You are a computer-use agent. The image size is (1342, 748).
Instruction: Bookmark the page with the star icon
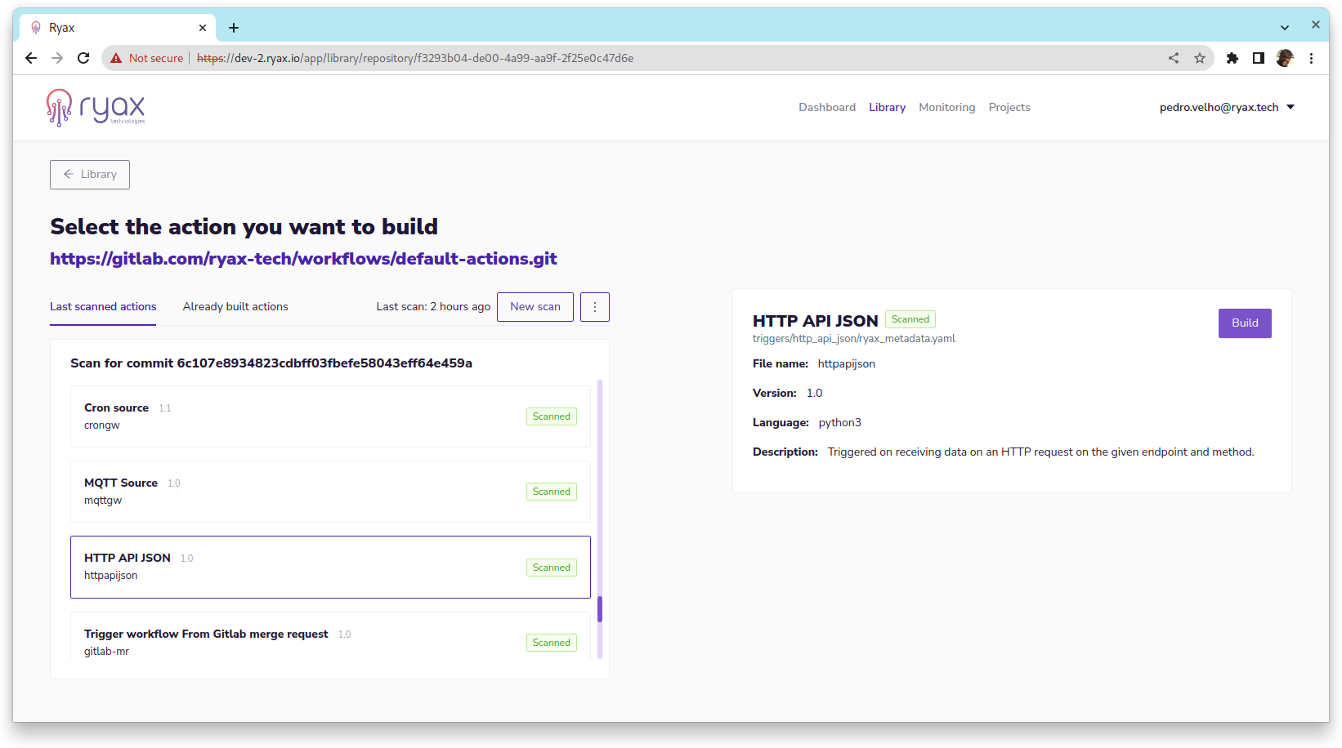point(1200,58)
